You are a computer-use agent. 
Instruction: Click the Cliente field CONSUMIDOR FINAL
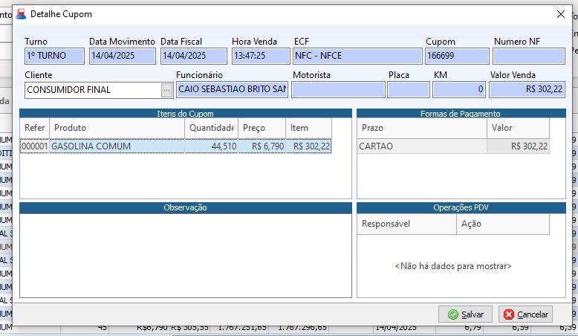click(92, 90)
